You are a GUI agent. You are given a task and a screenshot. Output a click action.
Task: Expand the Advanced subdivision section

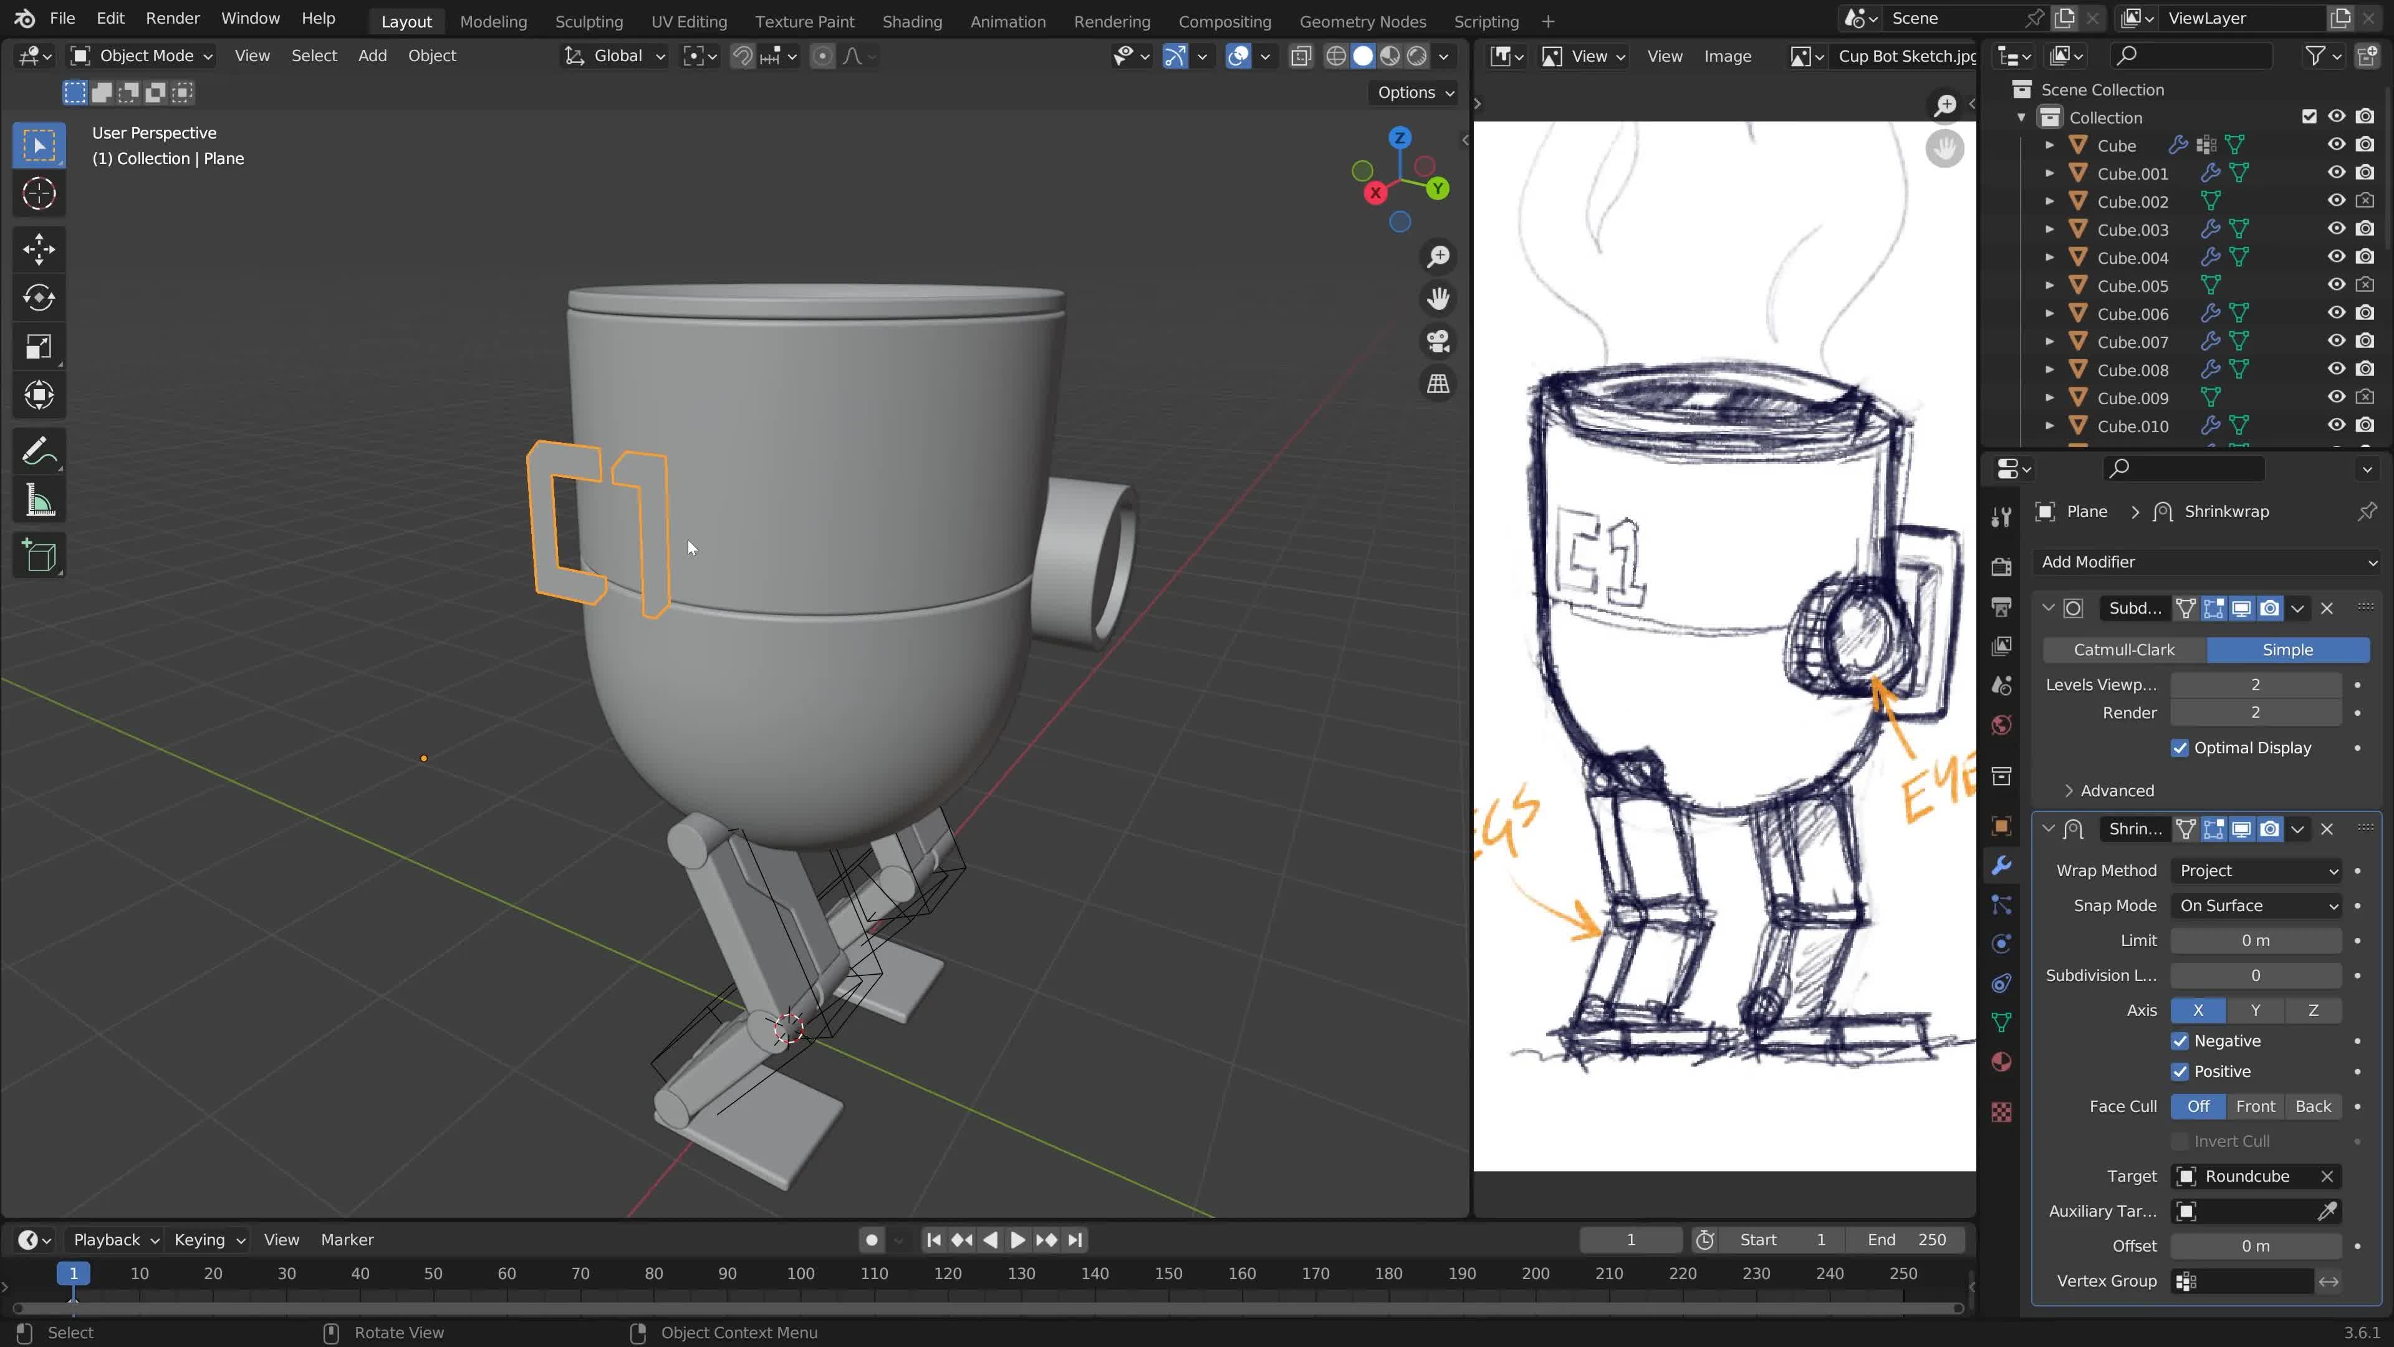pyautogui.click(x=2115, y=791)
